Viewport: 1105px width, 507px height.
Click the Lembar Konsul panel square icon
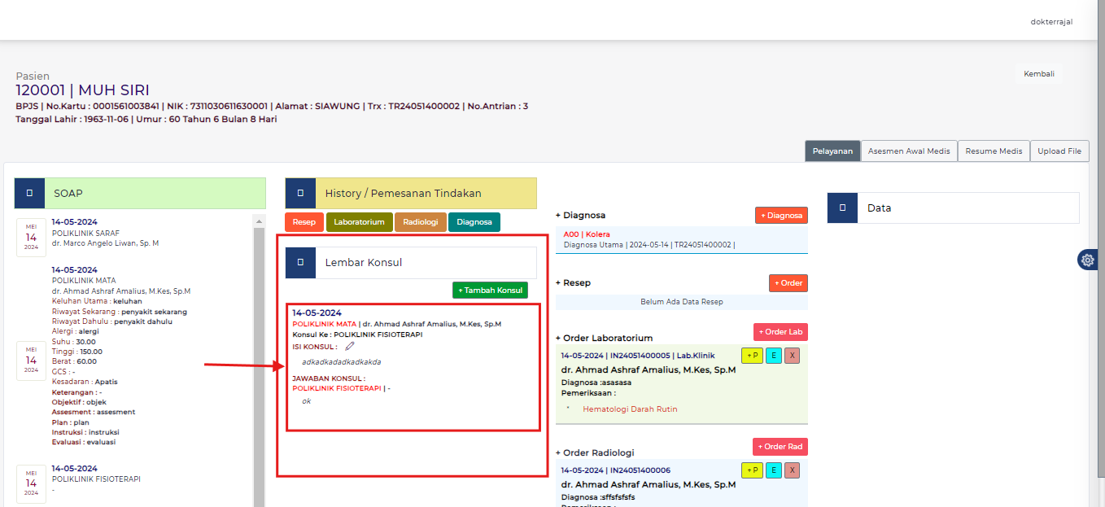300,263
